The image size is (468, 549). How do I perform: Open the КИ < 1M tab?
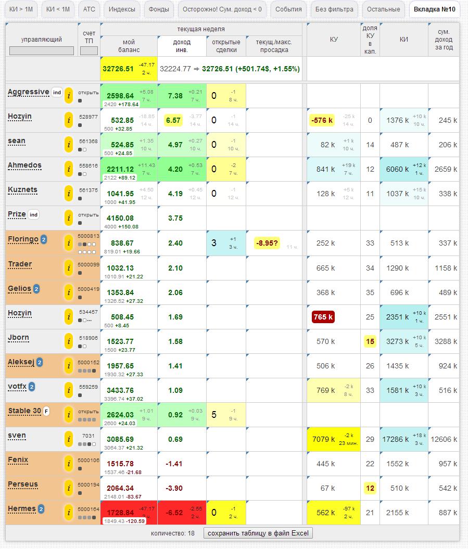pos(58,9)
